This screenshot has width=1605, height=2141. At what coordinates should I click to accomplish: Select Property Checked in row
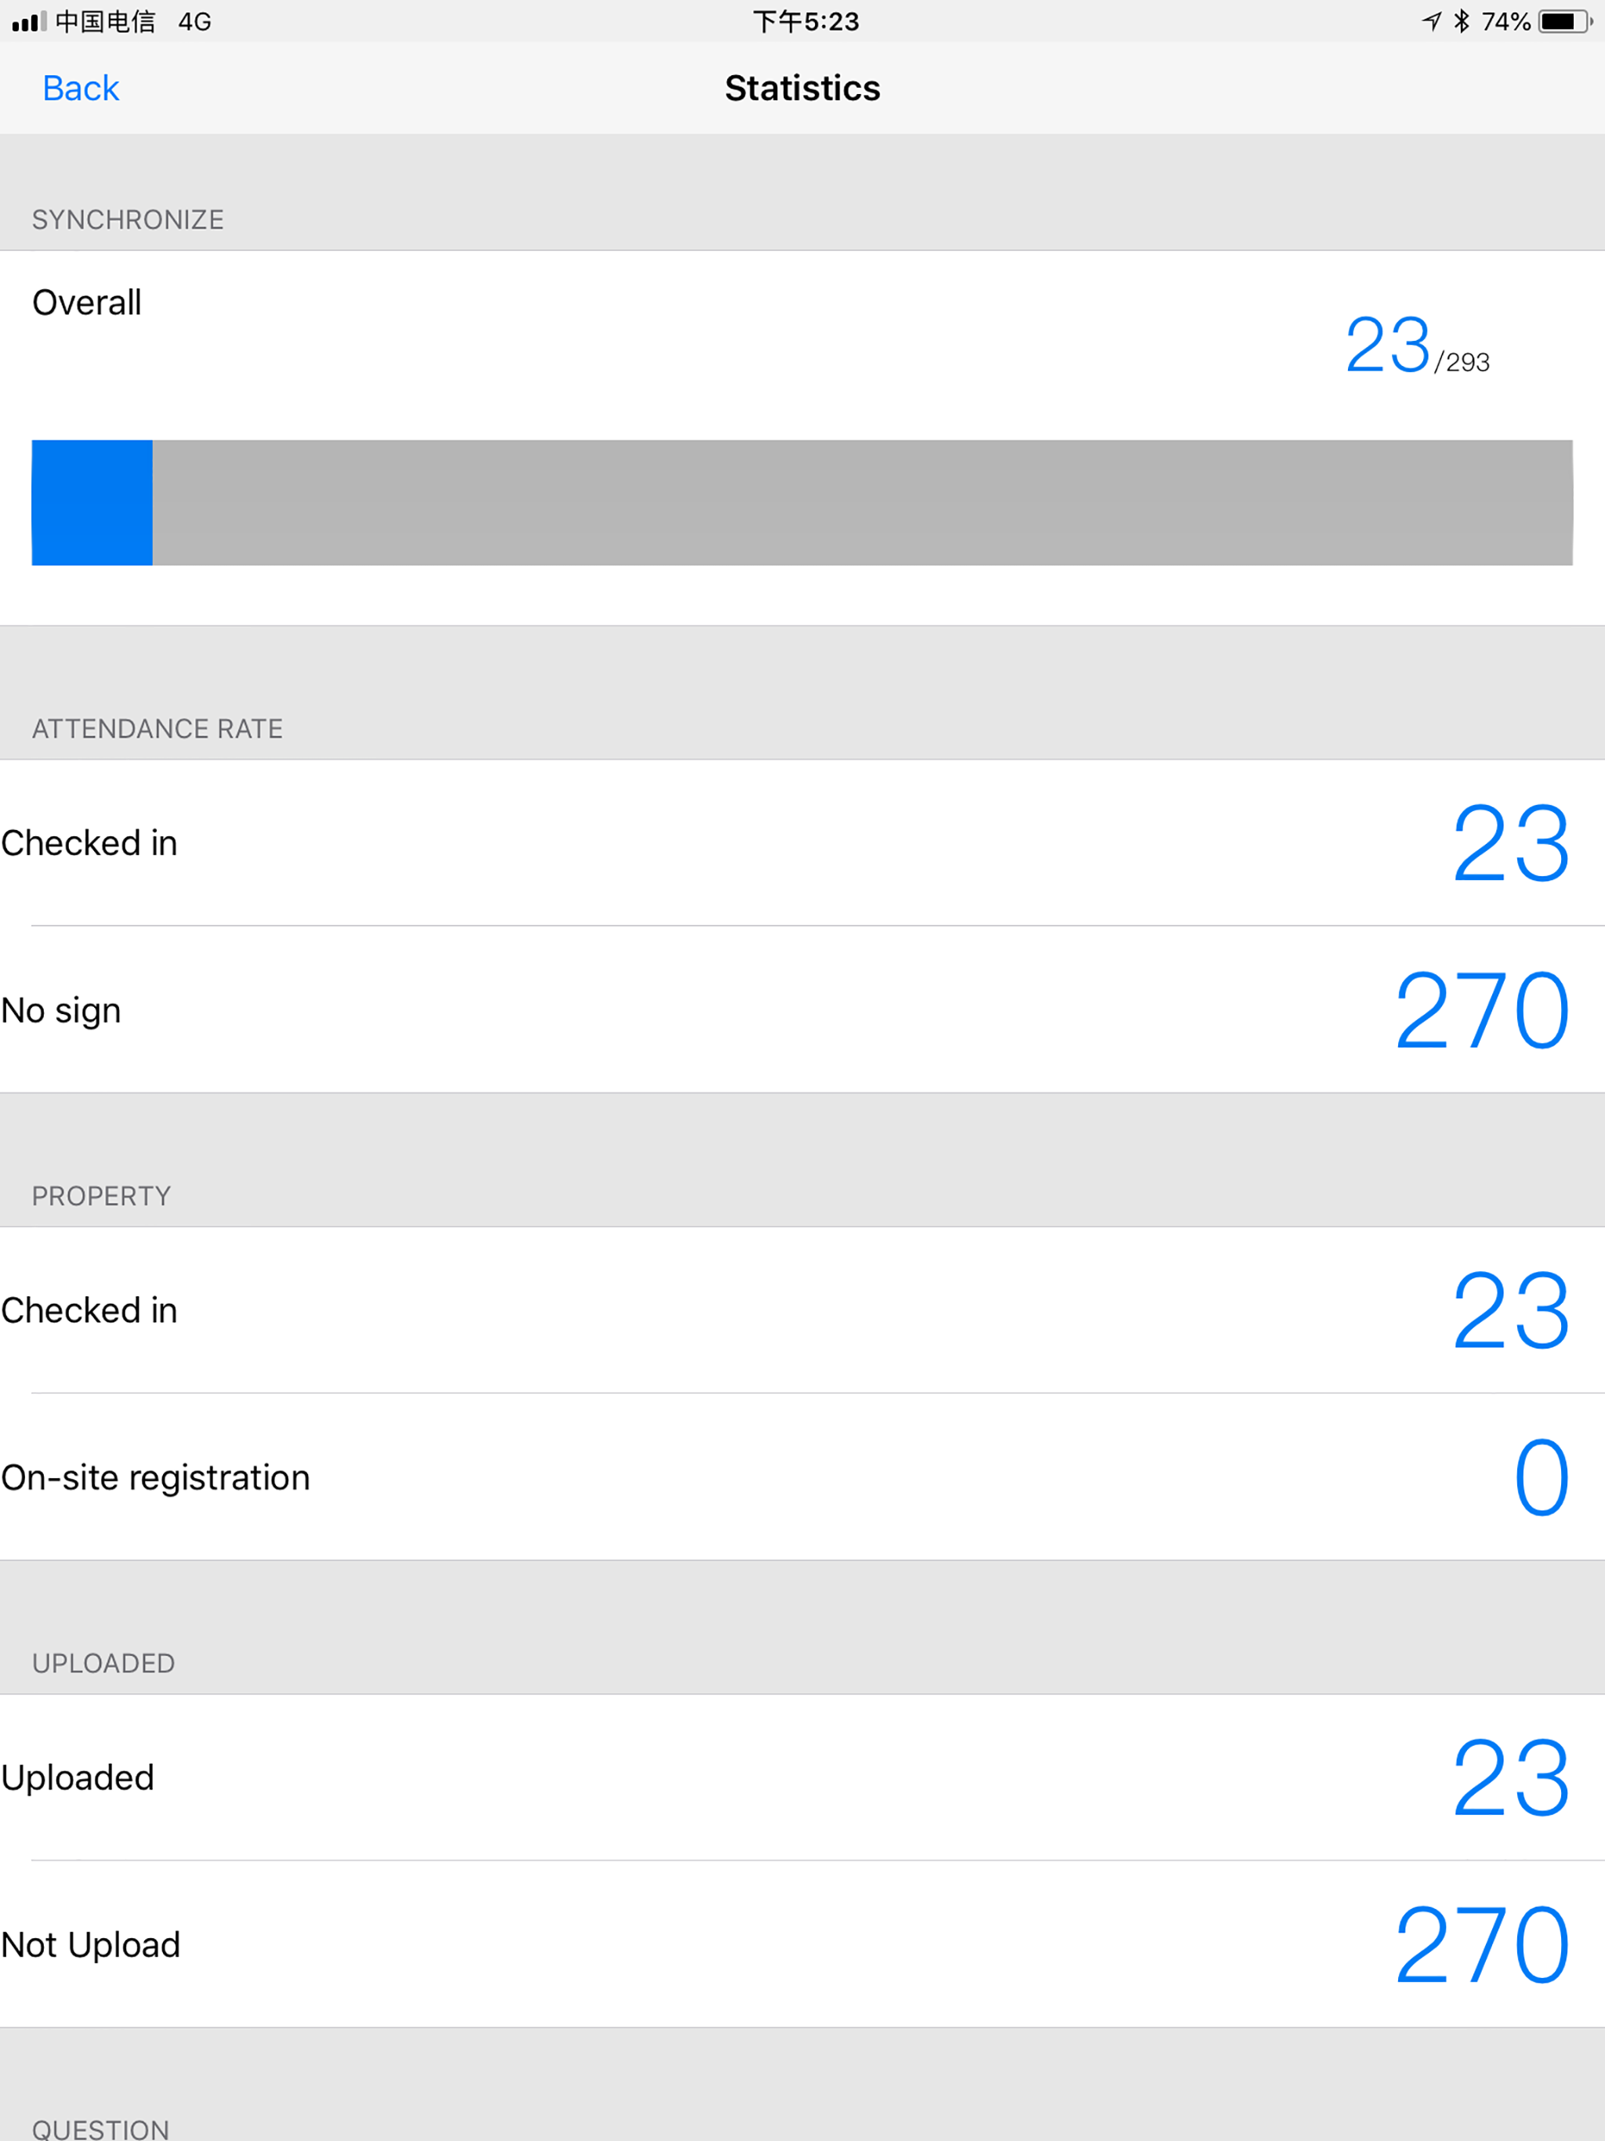[802, 1310]
